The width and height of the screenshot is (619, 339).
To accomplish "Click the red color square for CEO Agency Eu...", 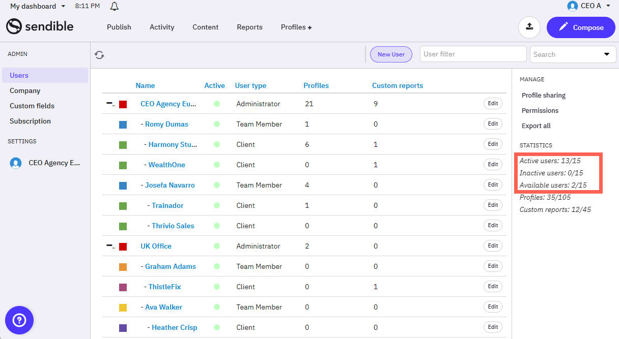I will (123, 104).
